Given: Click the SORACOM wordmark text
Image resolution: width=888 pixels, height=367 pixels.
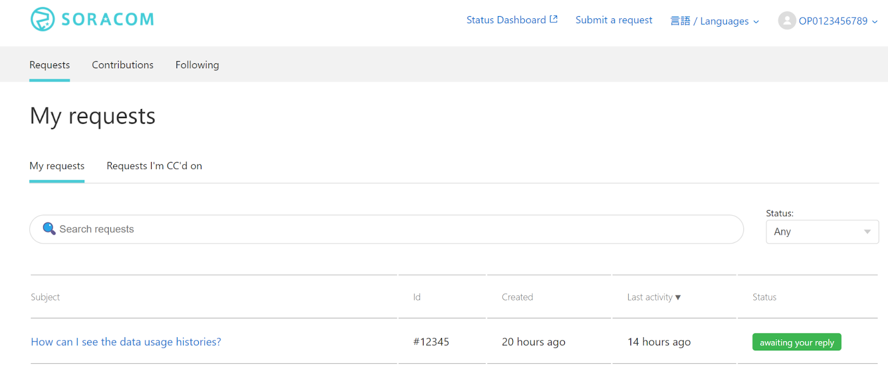Looking at the screenshot, I should pos(108,19).
